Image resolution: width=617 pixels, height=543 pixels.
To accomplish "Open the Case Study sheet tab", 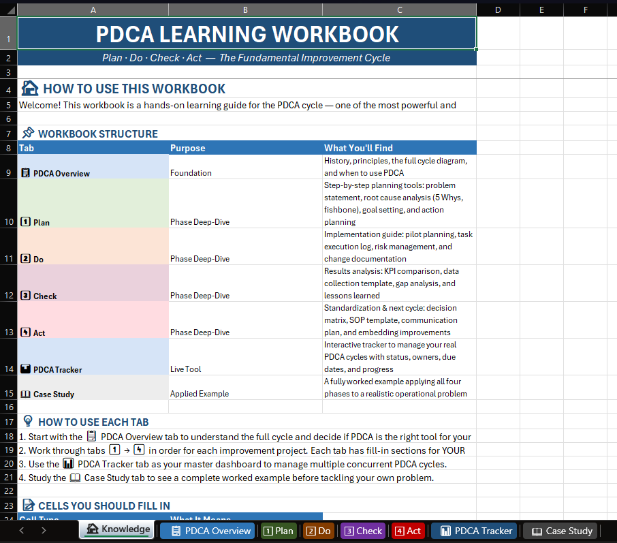I will (561, 530).
